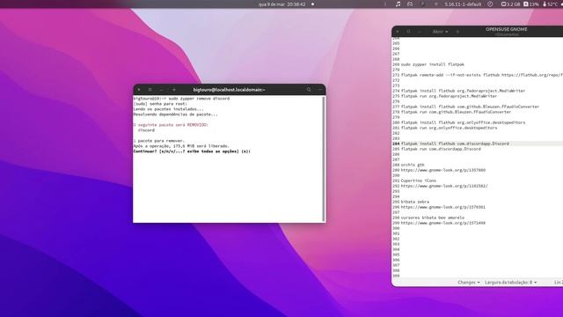Open the search icon in the terminal header
Screen dimensions: 563x317
(309, 90)
